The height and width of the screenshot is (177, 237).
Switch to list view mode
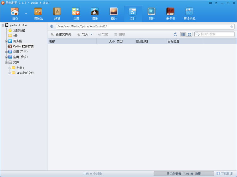(x=183, y=34)
